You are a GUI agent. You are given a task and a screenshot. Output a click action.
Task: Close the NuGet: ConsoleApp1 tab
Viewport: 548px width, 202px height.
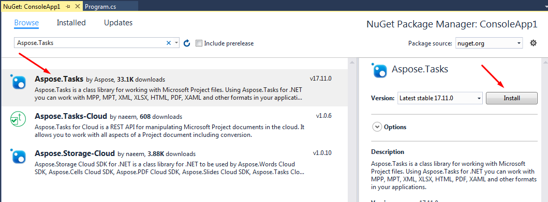click(78, 6)
